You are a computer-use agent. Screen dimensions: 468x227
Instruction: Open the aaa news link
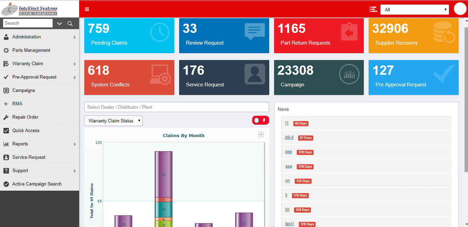tap(289, 166)
